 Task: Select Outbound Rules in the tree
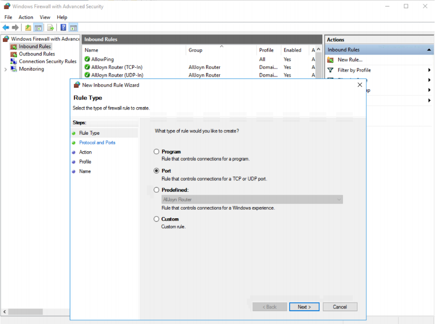pyautogui.click(x=36, y=54)
